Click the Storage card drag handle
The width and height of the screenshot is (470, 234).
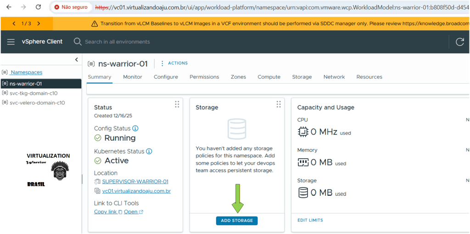click(x=278, y=104)
